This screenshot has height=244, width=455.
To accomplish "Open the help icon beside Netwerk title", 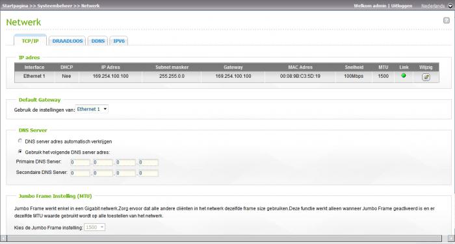I will point(447,20).
